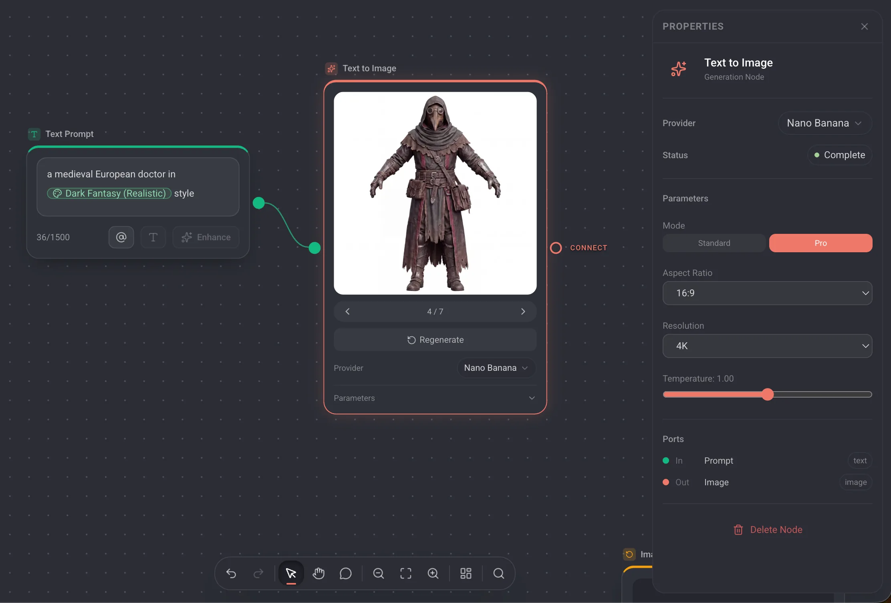Image resolution: width=891 pixels, height=603 pixels.
Task: Click the red CONNECT output port
Action: pos(556,248)
